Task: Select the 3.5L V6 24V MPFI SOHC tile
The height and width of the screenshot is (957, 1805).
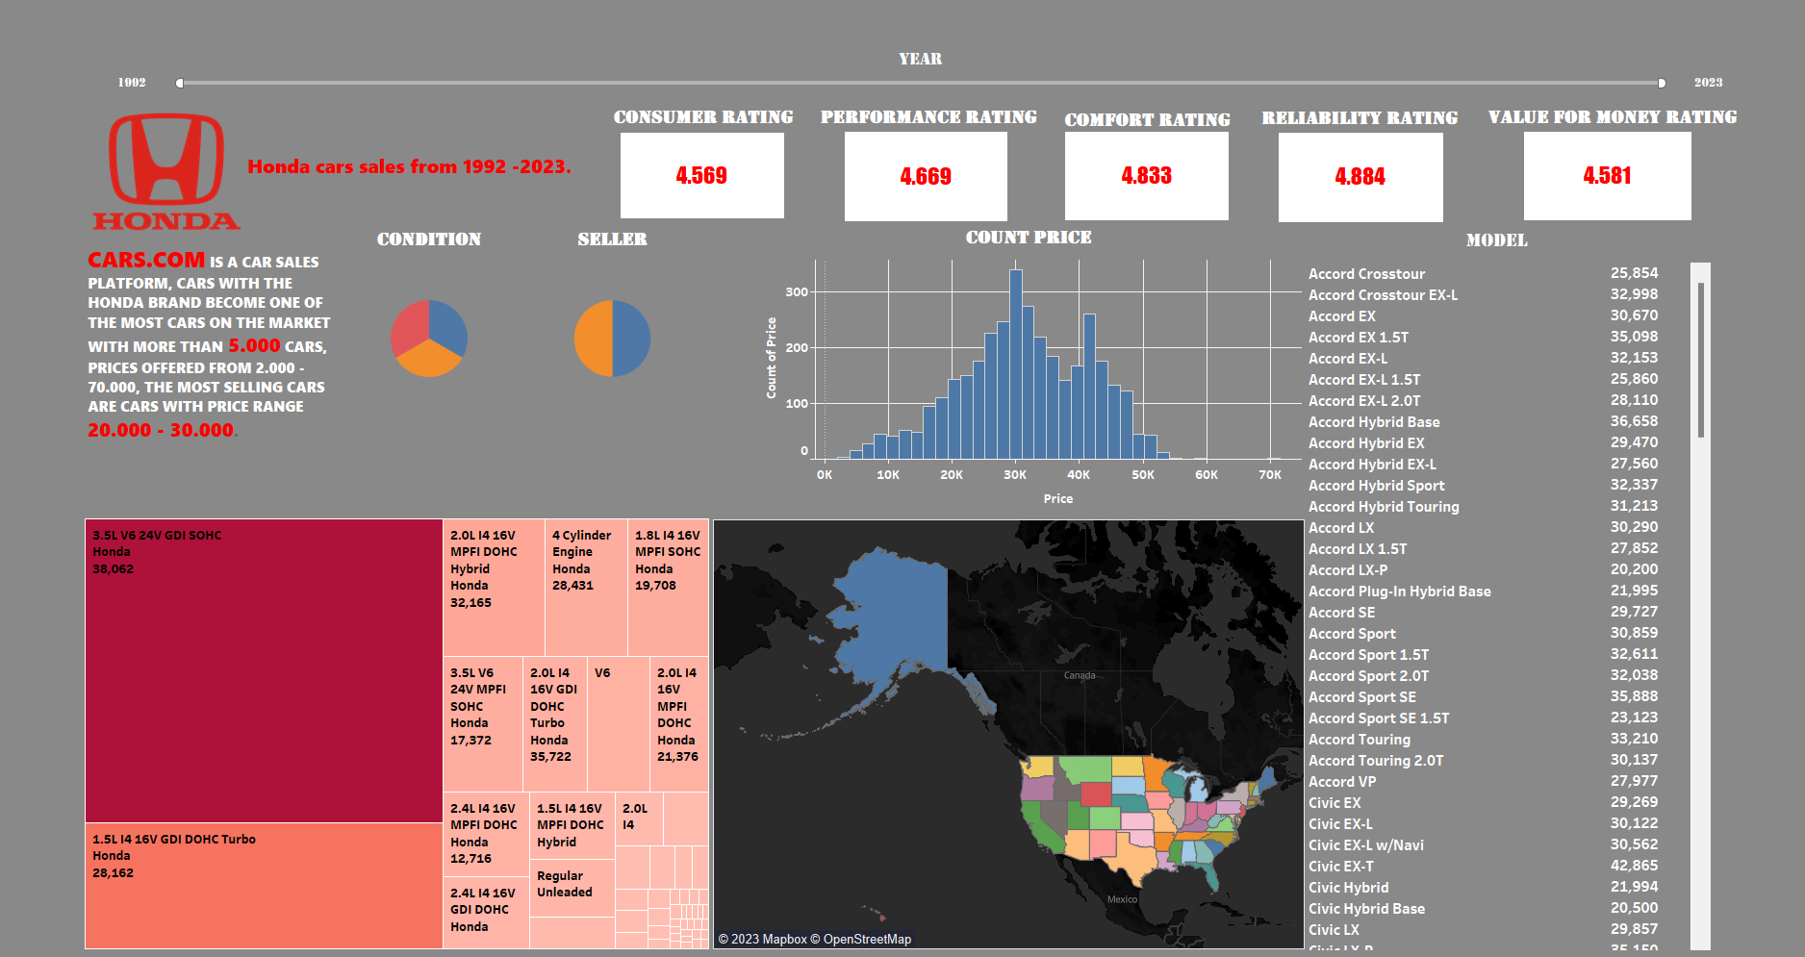Action: (483, 724)
